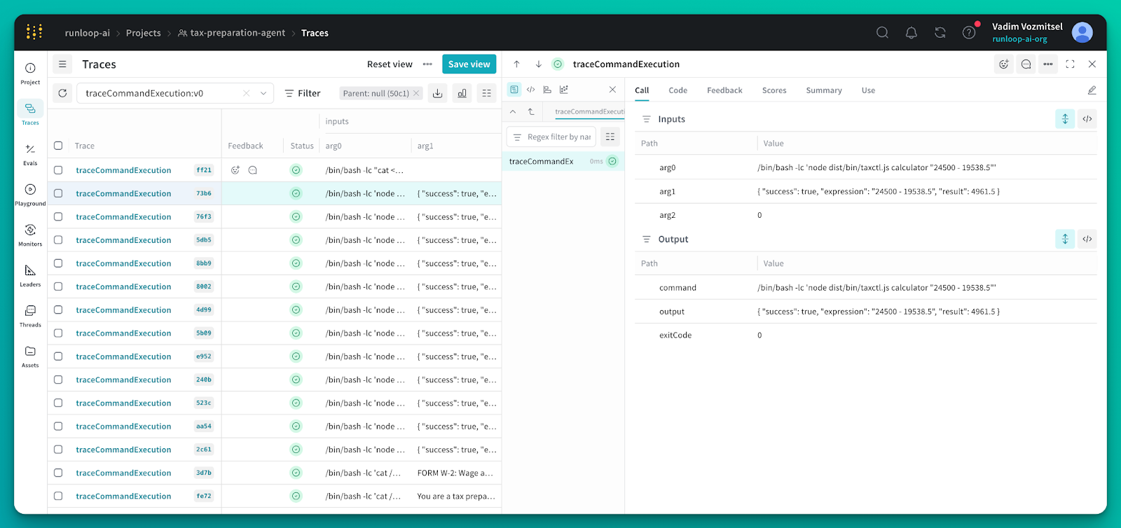Open tax-preparation-agent breadcrumb link

231,33
